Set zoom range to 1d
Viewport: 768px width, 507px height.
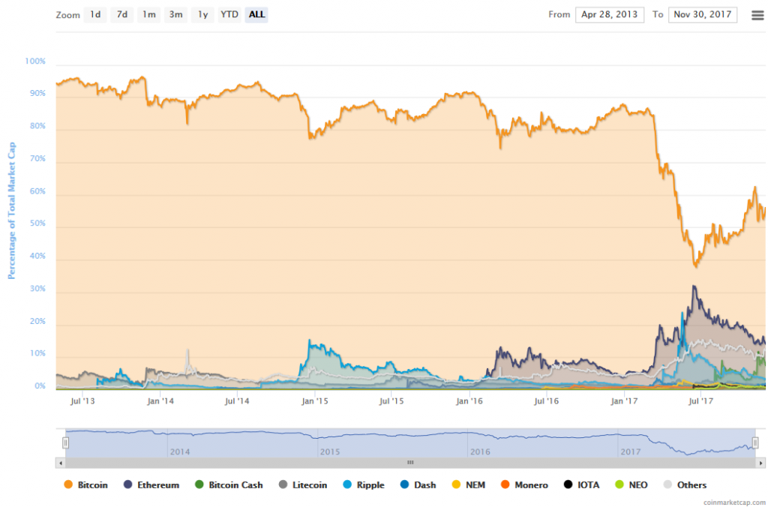click(95, 15)
